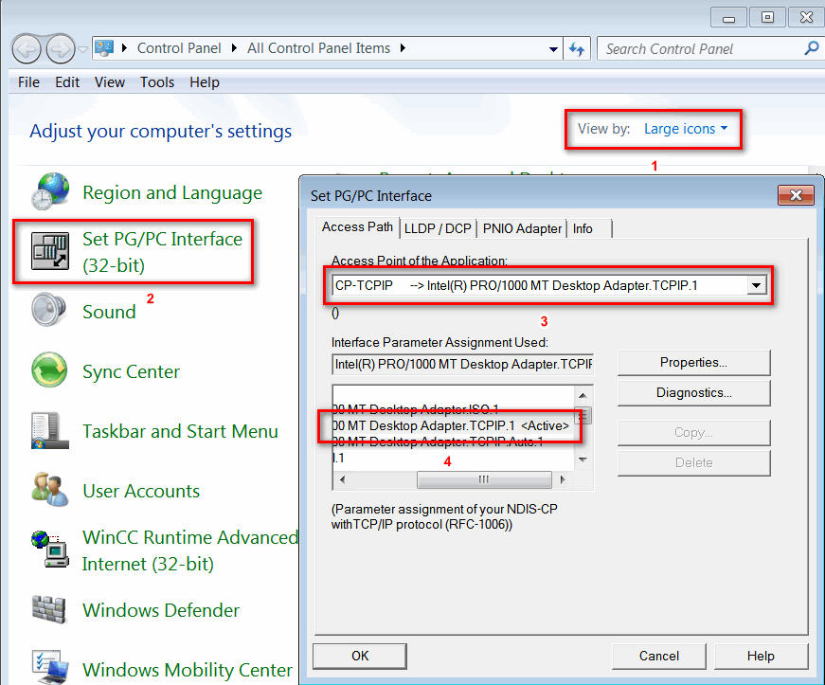Click the Cancel button
Image resolution: width=825 pixels, height=685 pixels.
[x=658, y=656]
